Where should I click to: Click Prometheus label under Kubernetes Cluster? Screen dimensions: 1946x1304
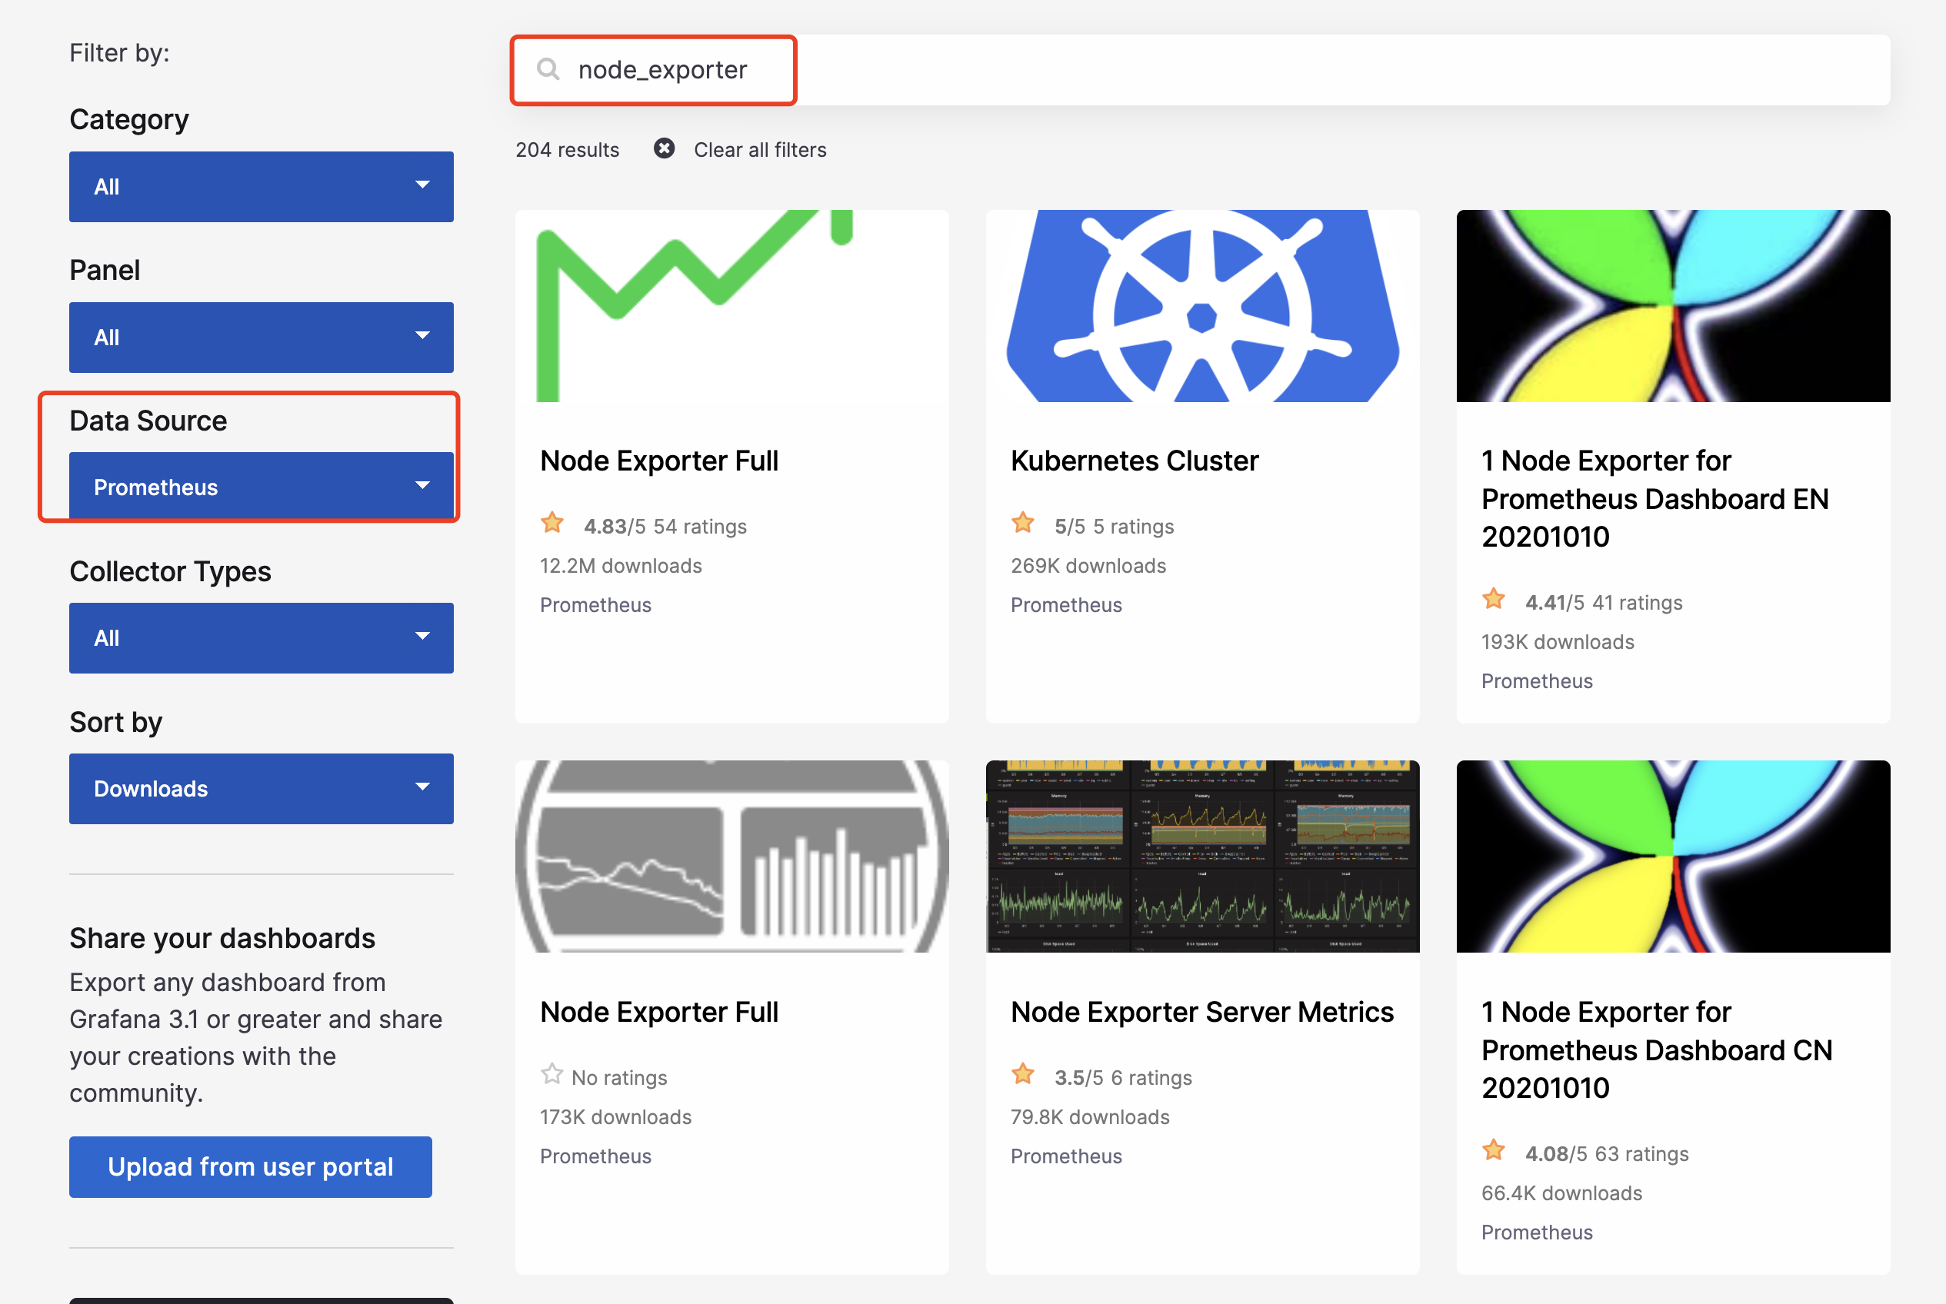click(x=1066, y=605)
